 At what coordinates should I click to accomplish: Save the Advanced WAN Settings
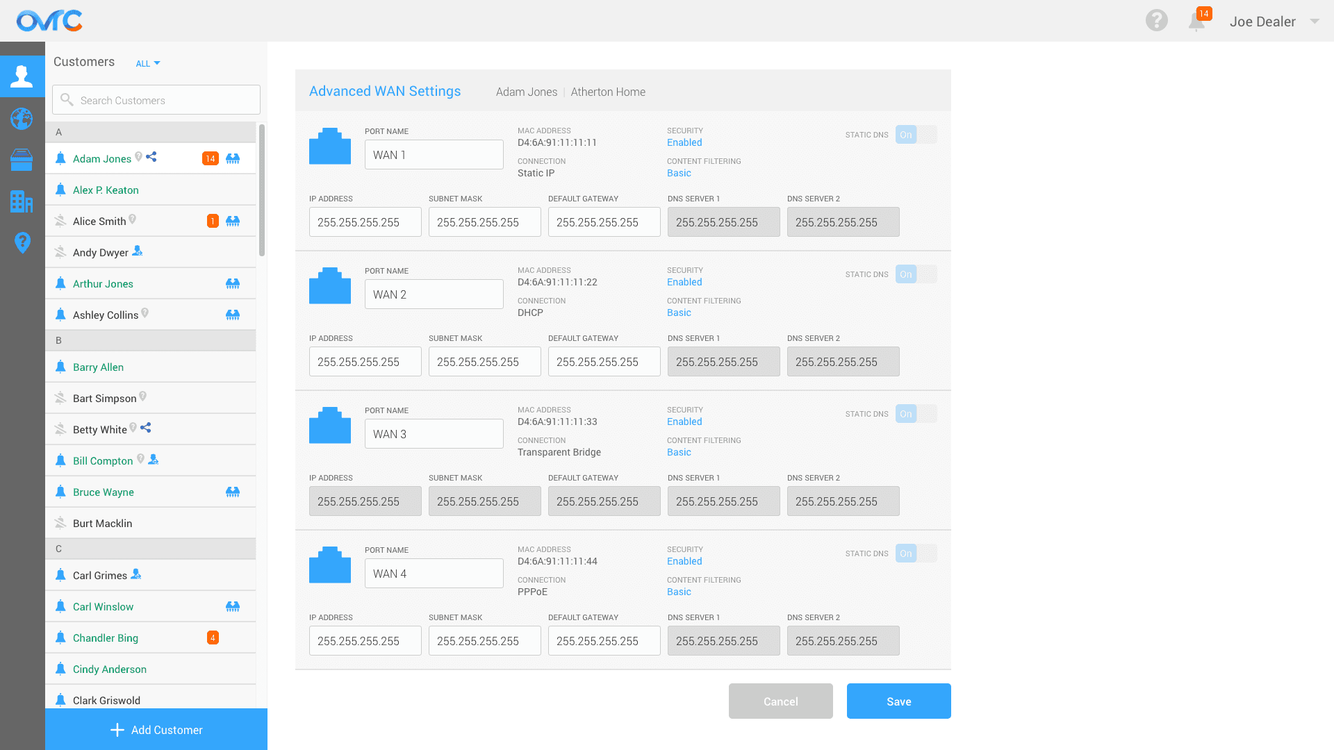point(898,701)
